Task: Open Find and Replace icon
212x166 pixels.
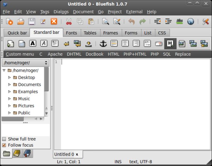Action: (117, 21)
